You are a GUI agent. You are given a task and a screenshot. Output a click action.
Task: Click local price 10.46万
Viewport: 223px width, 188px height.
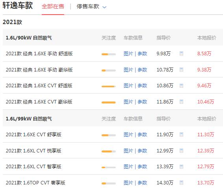click(x=206, y=102)
